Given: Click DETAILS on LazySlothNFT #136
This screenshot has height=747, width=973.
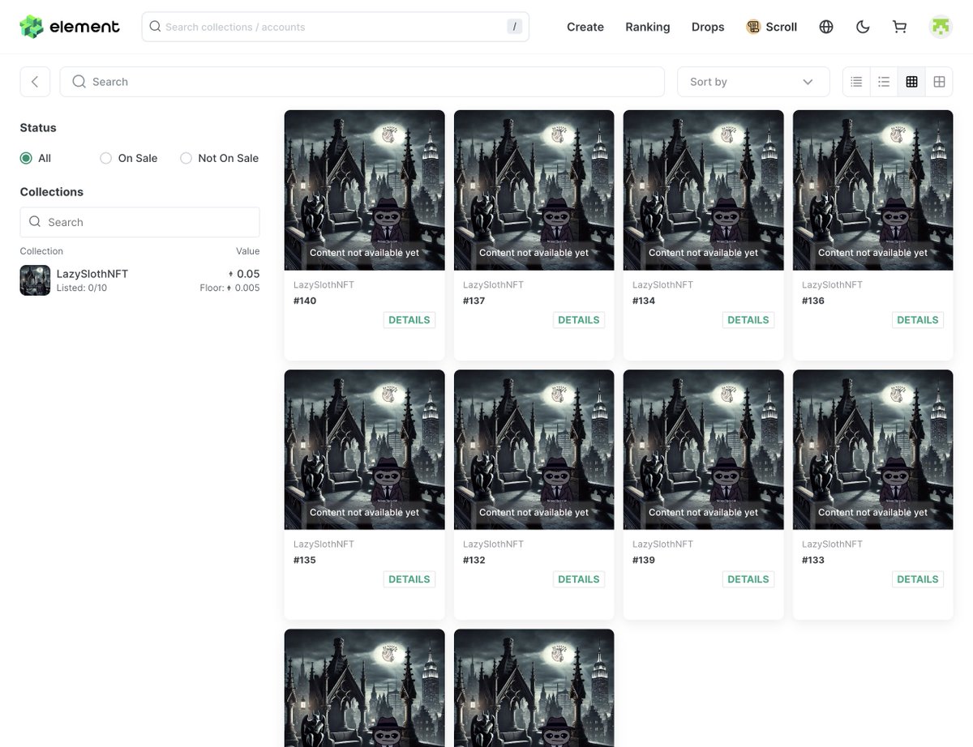Looking at the screenshot, I should (918, 320).
